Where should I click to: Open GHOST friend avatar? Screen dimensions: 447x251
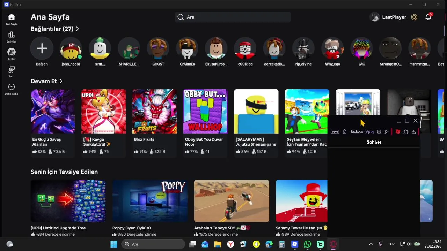coord(158,48)
